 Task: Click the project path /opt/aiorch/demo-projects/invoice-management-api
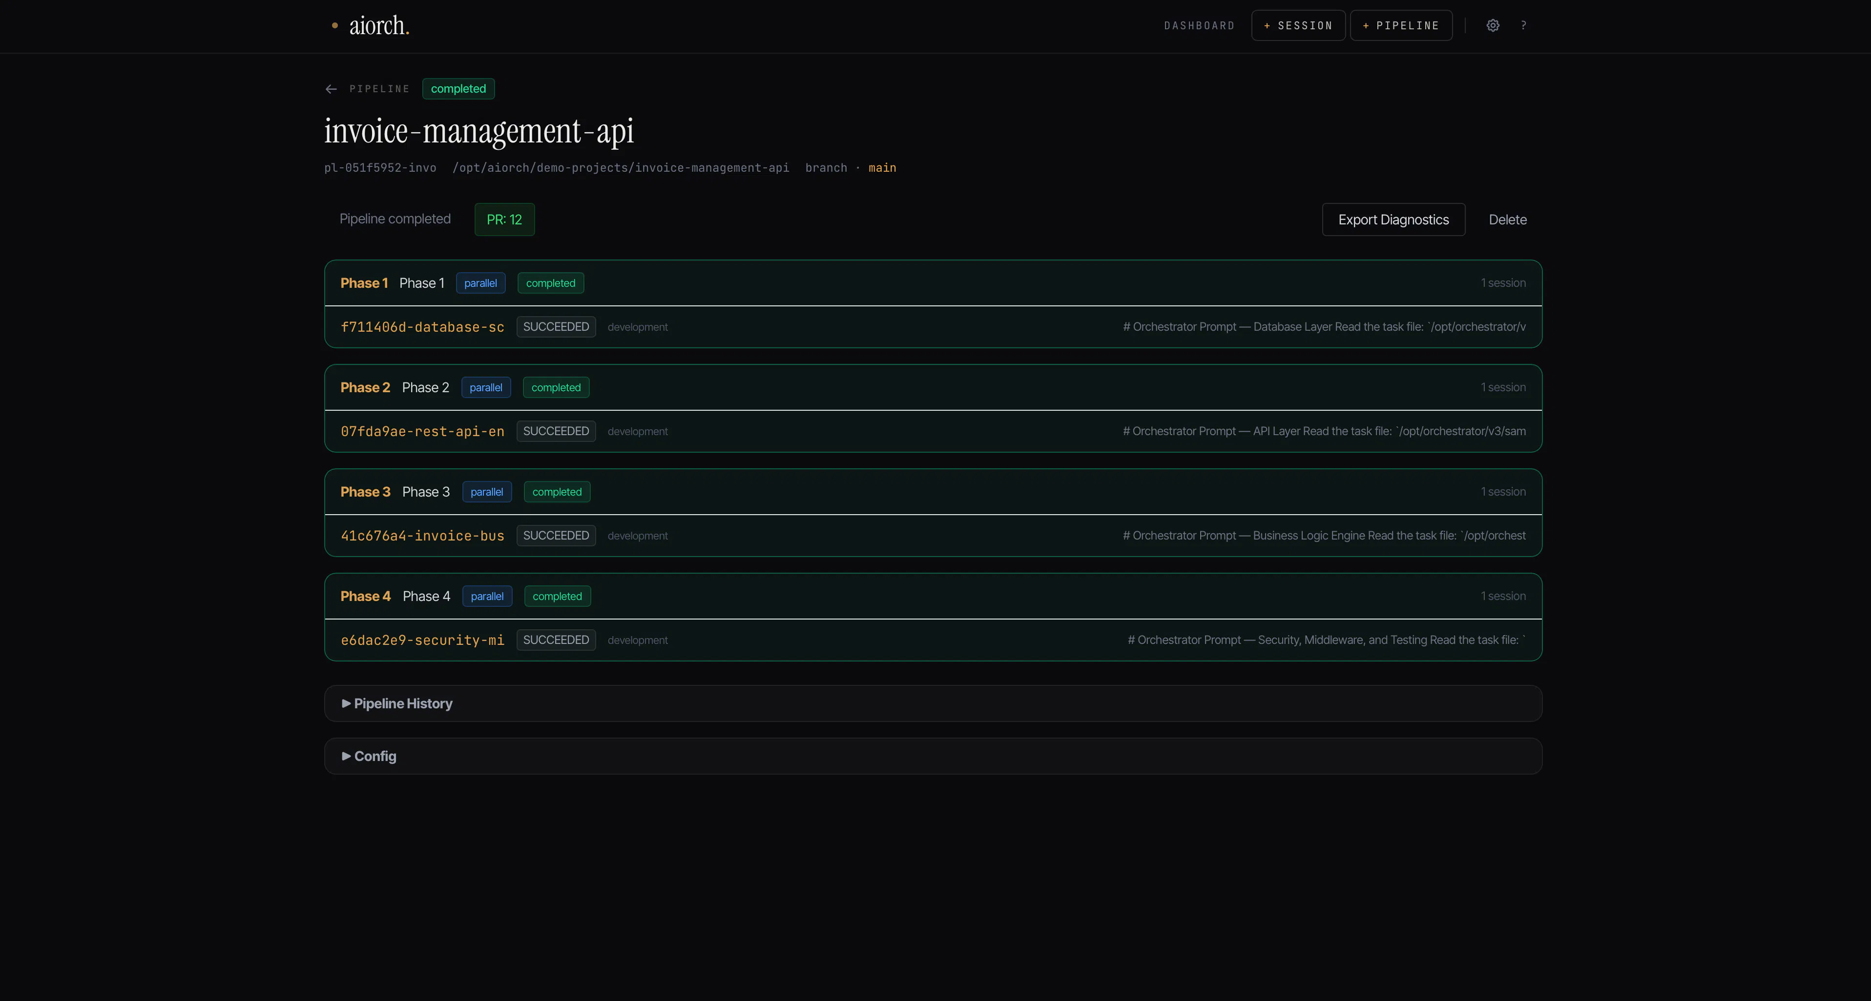[x=621, y=168]
